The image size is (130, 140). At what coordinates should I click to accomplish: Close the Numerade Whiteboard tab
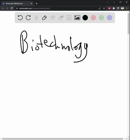click(31, 4)
